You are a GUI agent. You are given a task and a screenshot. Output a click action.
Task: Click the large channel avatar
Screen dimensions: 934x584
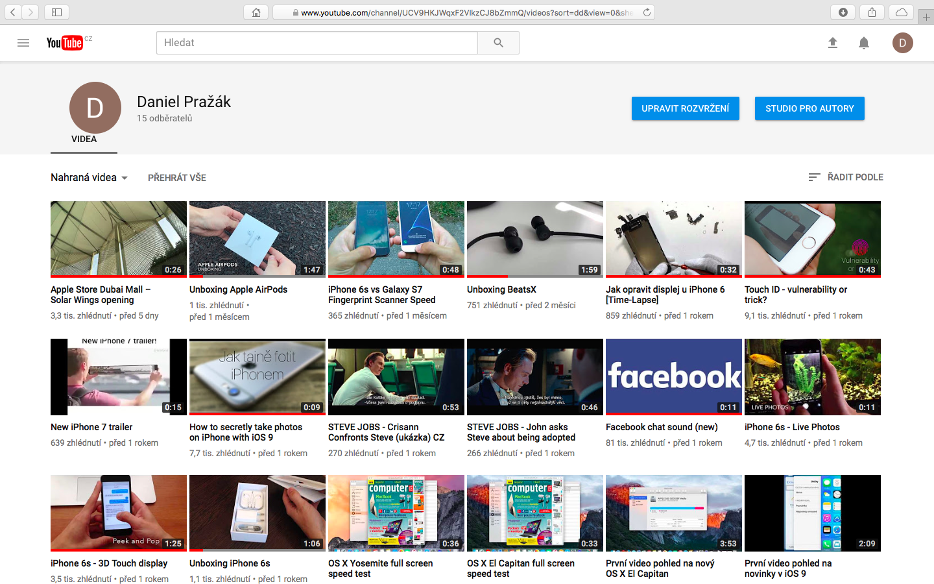[95, 108]
